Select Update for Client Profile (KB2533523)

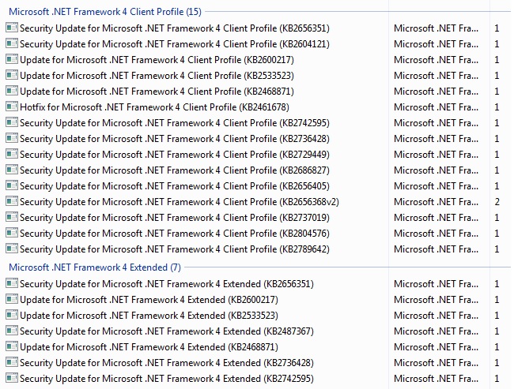157,76
